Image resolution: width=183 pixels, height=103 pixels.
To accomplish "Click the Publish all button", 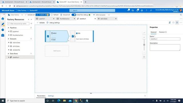I will tap(43, 15).
